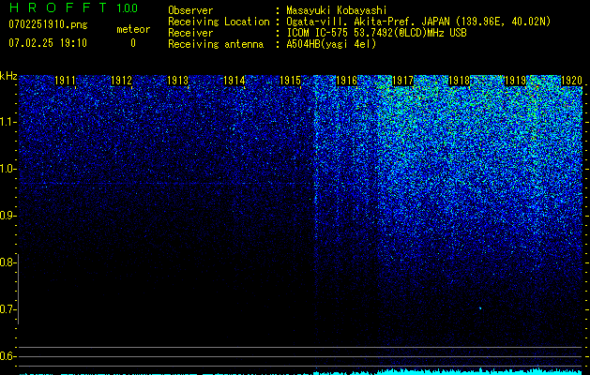Click antenna value A504HB(yagi 4el)

[331, 44]
